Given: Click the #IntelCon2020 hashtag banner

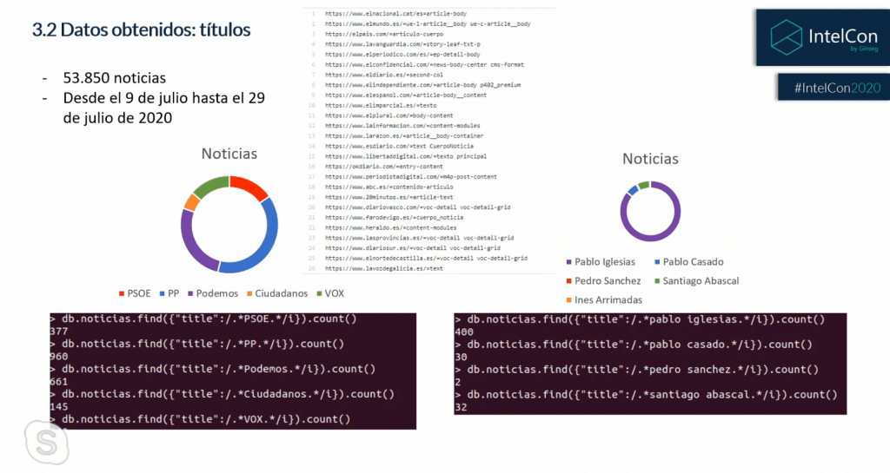Looking at the screenshot, I should (834, 88).
